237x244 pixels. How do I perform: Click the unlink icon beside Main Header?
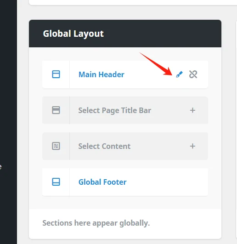pyautogui.click(x=193, y=74)
